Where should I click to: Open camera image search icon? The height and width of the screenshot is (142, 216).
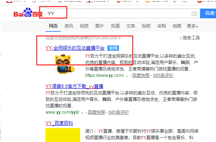click(x=195, y=14)
